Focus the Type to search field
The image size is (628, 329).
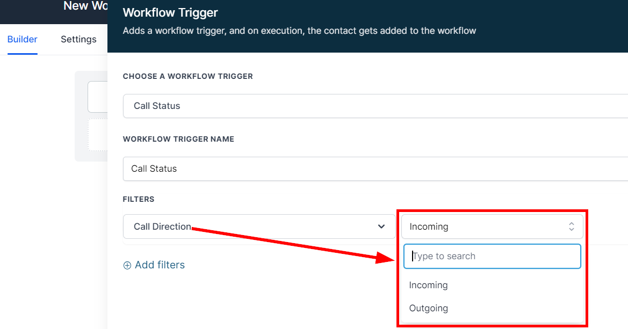coord(492,256)
